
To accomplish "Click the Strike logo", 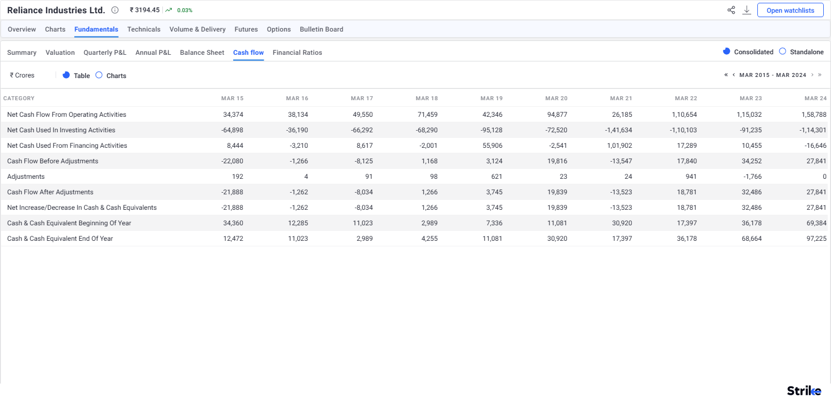I will click(x=804, y=391).
